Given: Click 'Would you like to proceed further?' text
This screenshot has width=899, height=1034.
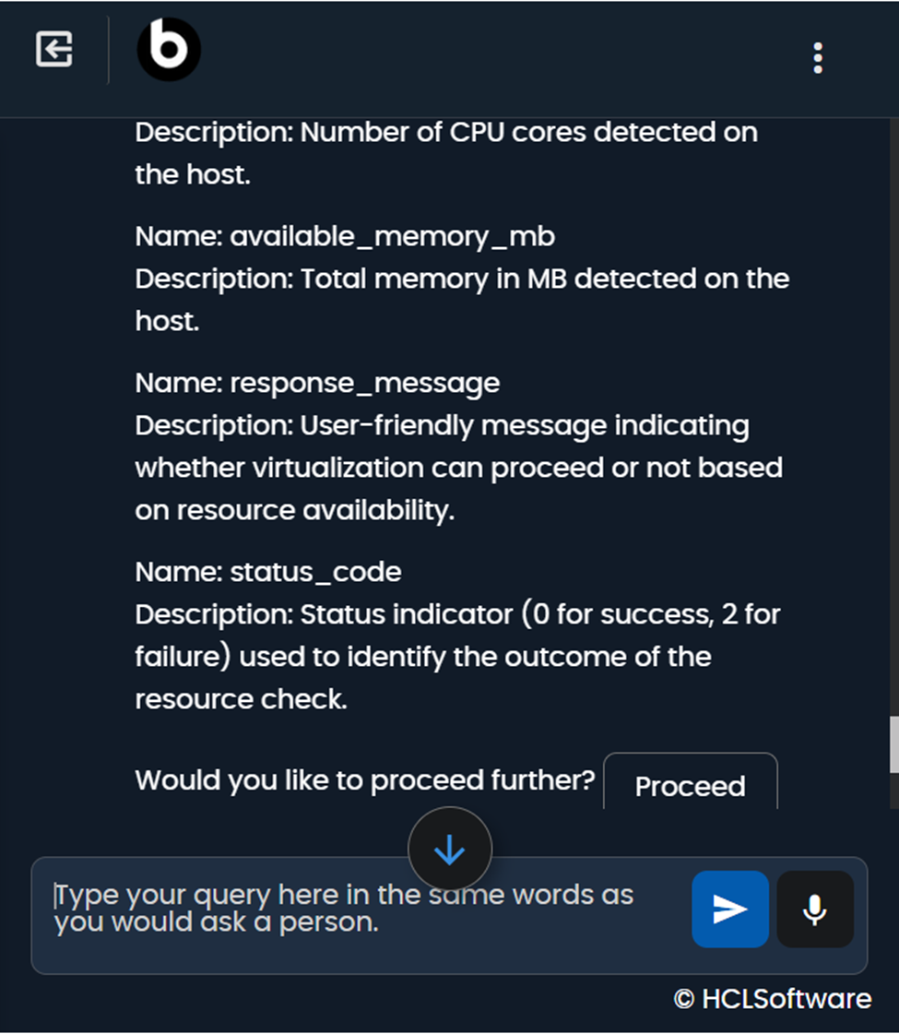Looking at the screenshot, I should click(365, 781).
